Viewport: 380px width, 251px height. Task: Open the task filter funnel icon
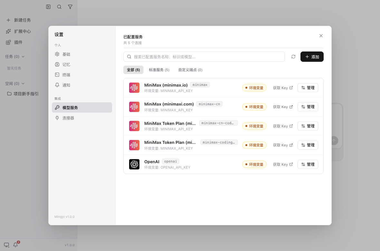click(x=70, y=7)
